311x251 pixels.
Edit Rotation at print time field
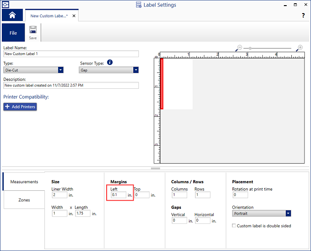[x=240, y=195]
